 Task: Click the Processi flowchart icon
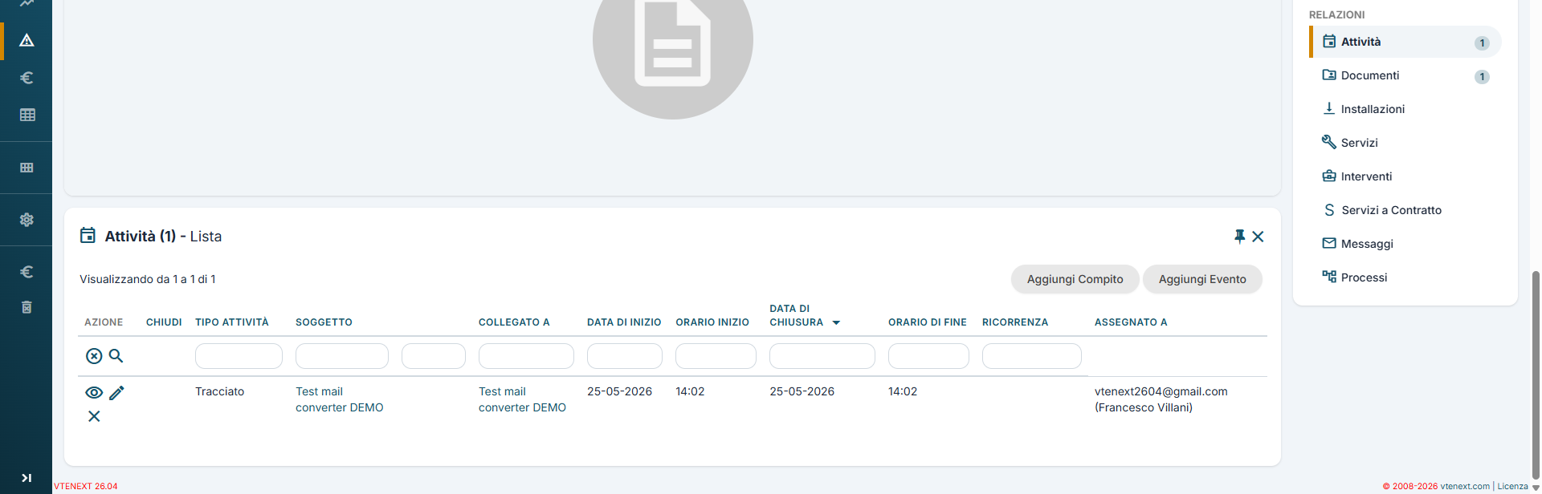[x=1329, y=277]
